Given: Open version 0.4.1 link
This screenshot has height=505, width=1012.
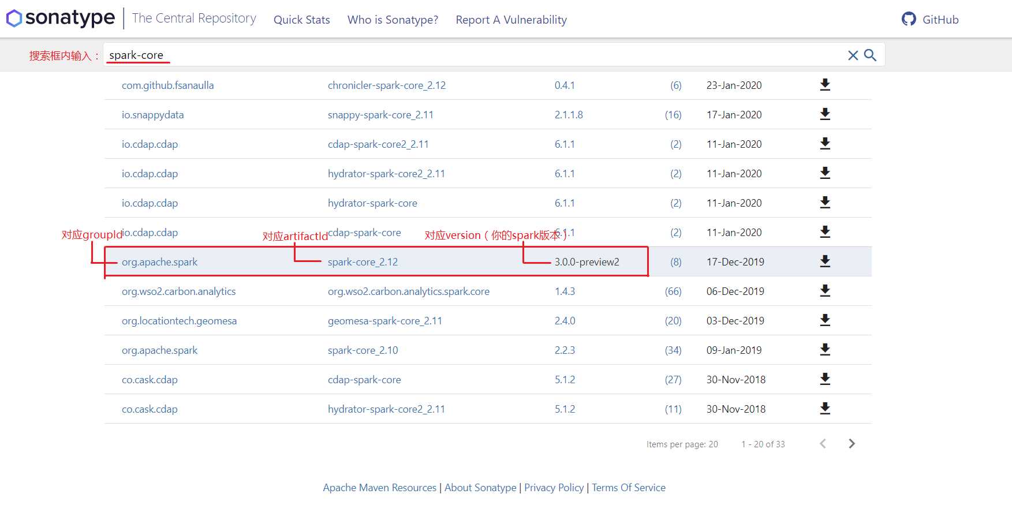Looking at the screenshot, I should click(x=565, y=85).
